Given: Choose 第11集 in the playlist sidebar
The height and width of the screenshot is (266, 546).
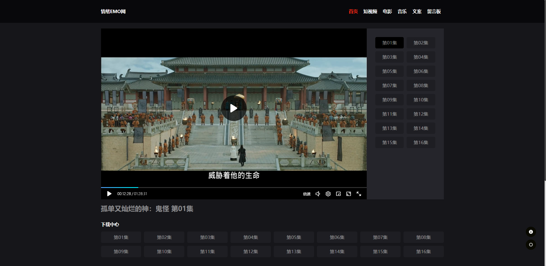Looking at the screenshot, I should tap(390, 114).
